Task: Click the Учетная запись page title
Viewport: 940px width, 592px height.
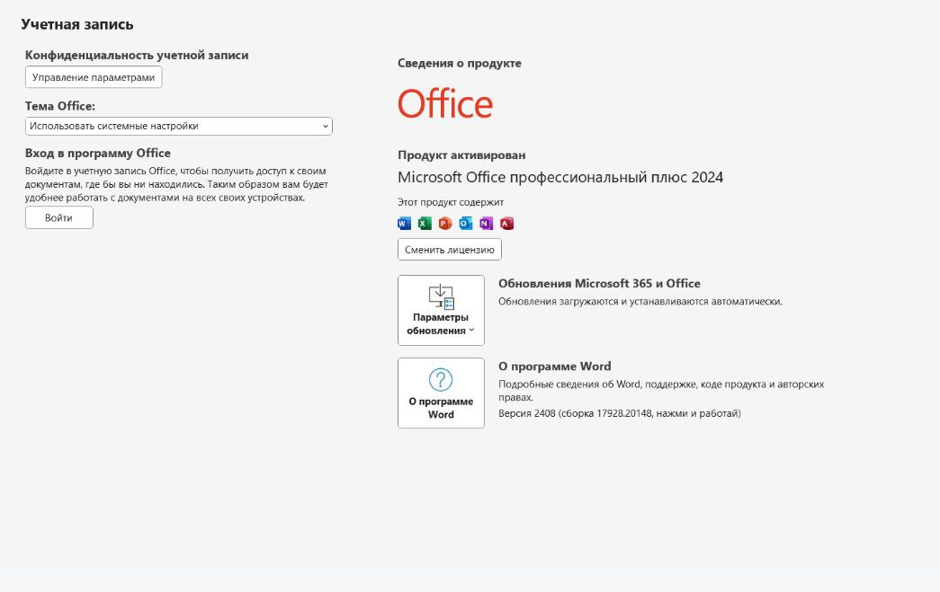Action: 77,24
